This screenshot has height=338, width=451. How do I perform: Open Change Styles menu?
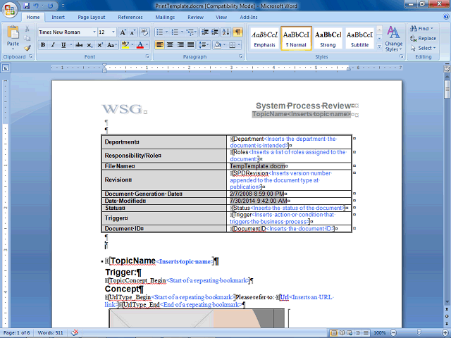pyautogui.click(x=393, y=39)
